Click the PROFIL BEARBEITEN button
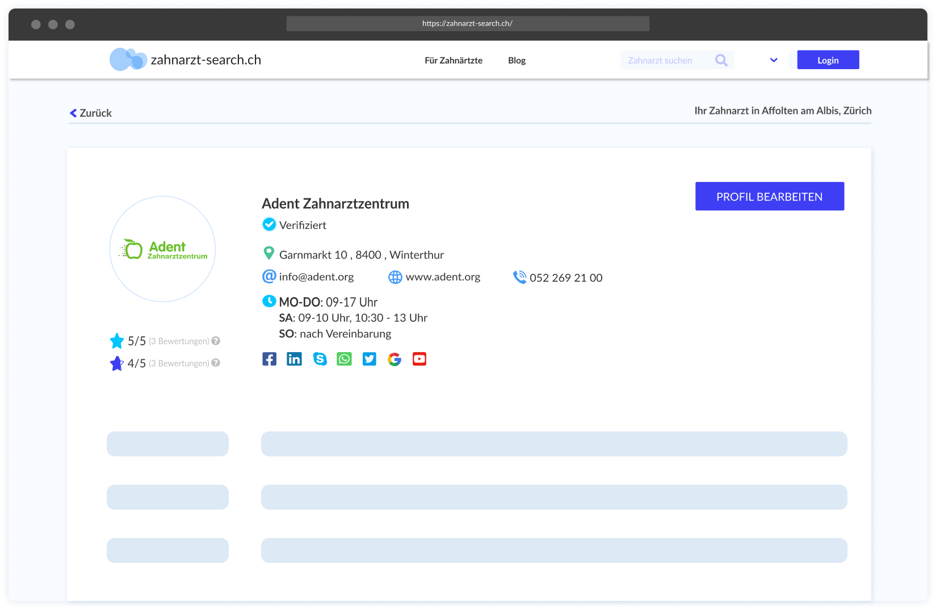Screen dimensions: 936x610 click(x=769, y=196)
